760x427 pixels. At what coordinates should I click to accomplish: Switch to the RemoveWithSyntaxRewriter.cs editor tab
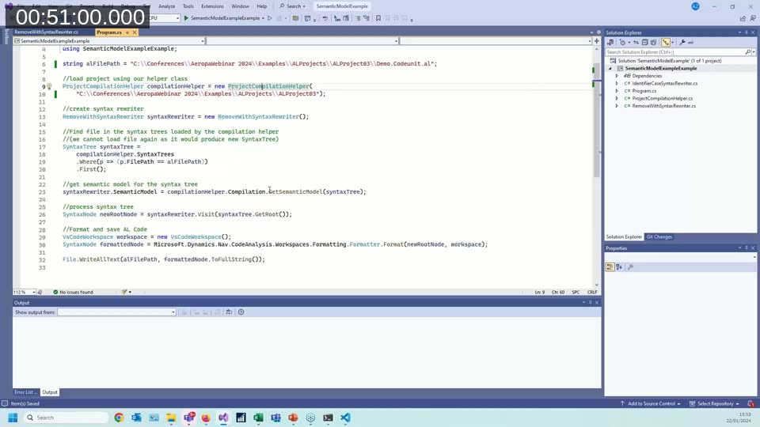(x=46, y=32)
